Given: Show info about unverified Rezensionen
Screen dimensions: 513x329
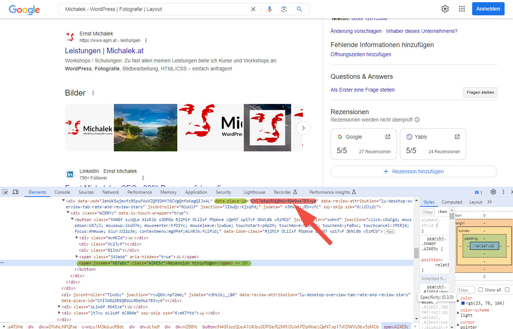Looking at the screenshot, I should click(x=417, y=120).
